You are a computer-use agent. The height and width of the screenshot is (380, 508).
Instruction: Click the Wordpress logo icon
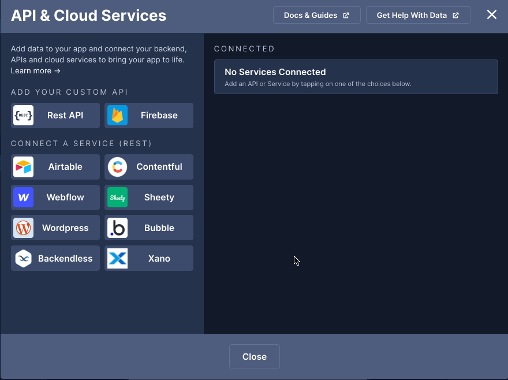(x=23, y=228)
